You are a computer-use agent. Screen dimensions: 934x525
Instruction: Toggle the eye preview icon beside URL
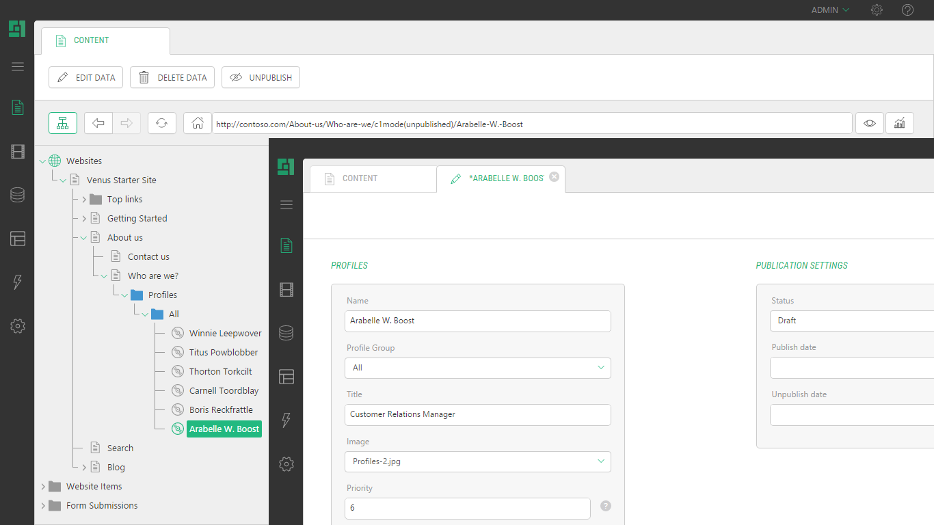click(x=869, y=123)
